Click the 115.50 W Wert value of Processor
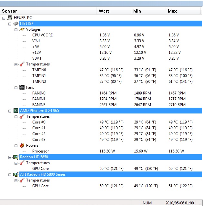The image size is (203, 206). pyautogui.click(x=107, y=151)
